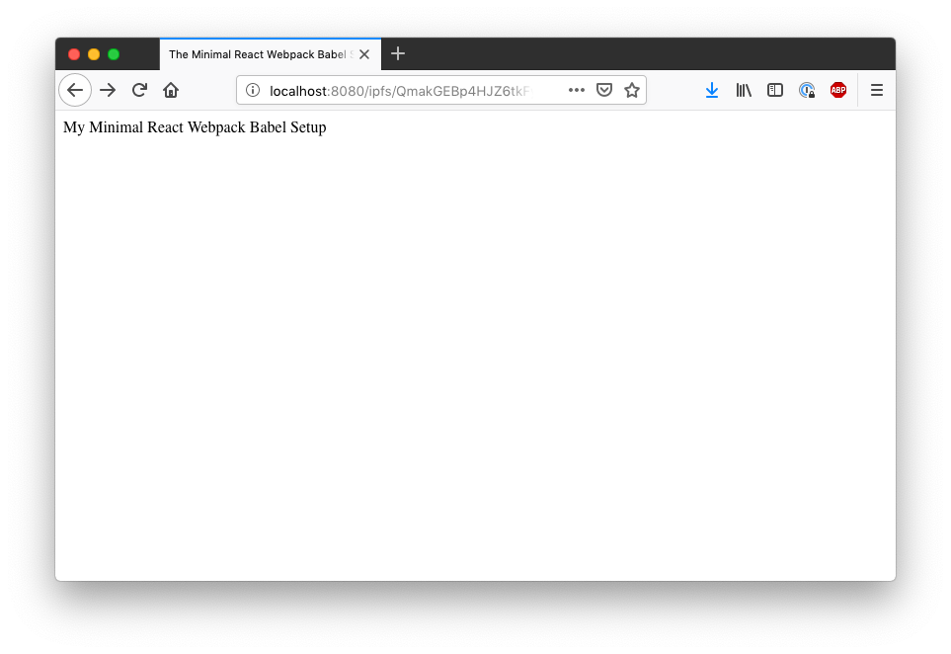Click the privacy extension icon with lock
The height and width of the screenshot is (654, 951).
807,90
